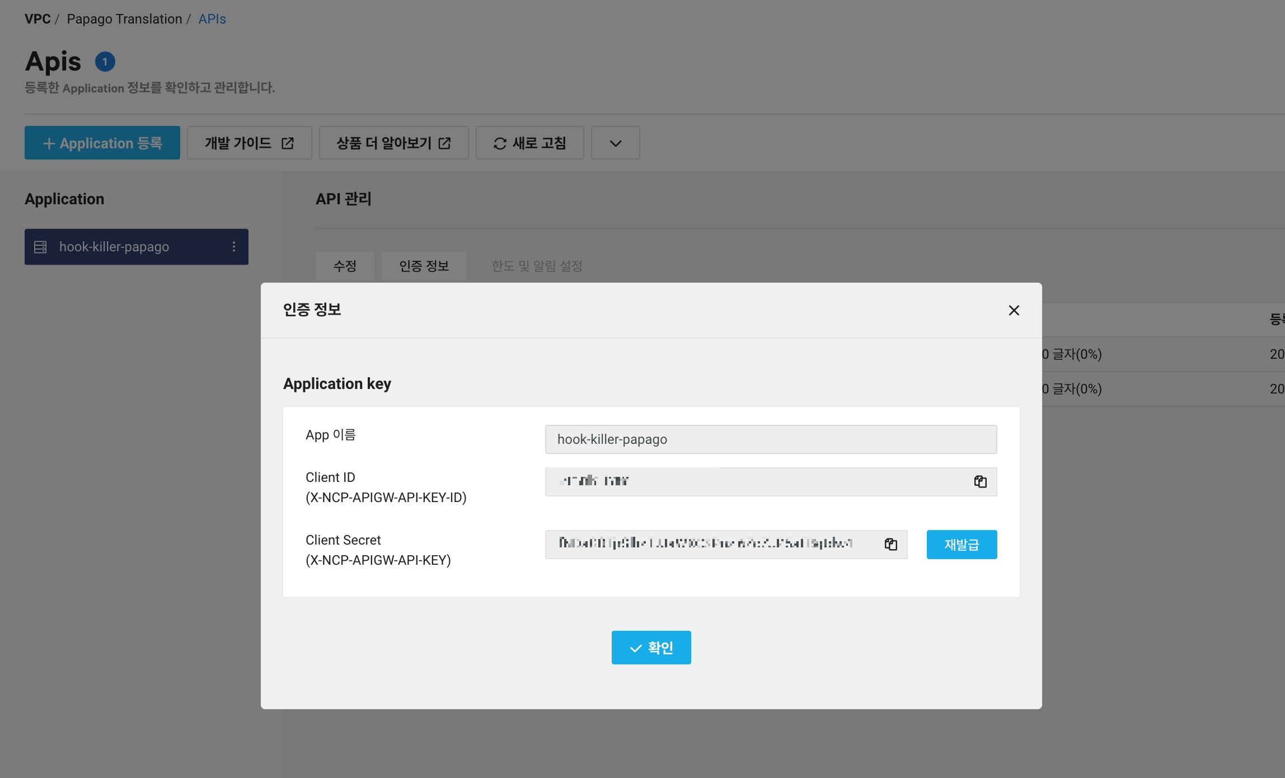Click the Apis count badge
Screen dimensions: 1285x778
click(x=105, y=62)
